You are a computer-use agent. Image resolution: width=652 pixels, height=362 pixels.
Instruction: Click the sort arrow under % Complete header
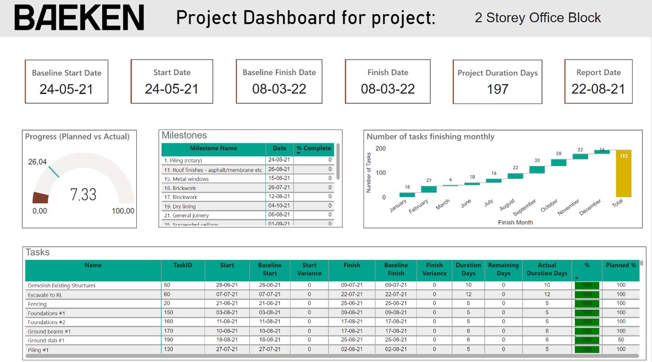tap(298, 153)
